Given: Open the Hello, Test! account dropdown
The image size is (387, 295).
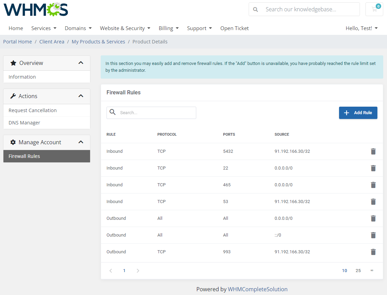Looking at the screenshot, I should [x=361, y=28].
